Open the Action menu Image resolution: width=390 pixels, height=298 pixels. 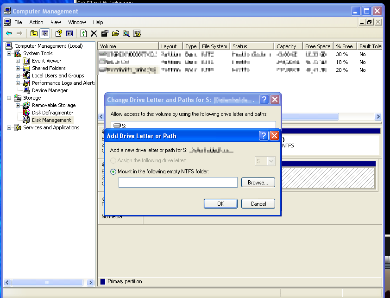pyautogui.click(x=36, y=22)
